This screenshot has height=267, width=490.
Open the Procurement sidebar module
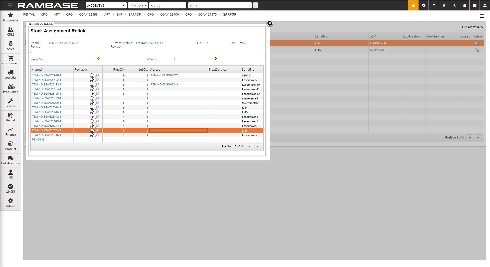pos(10,60)
